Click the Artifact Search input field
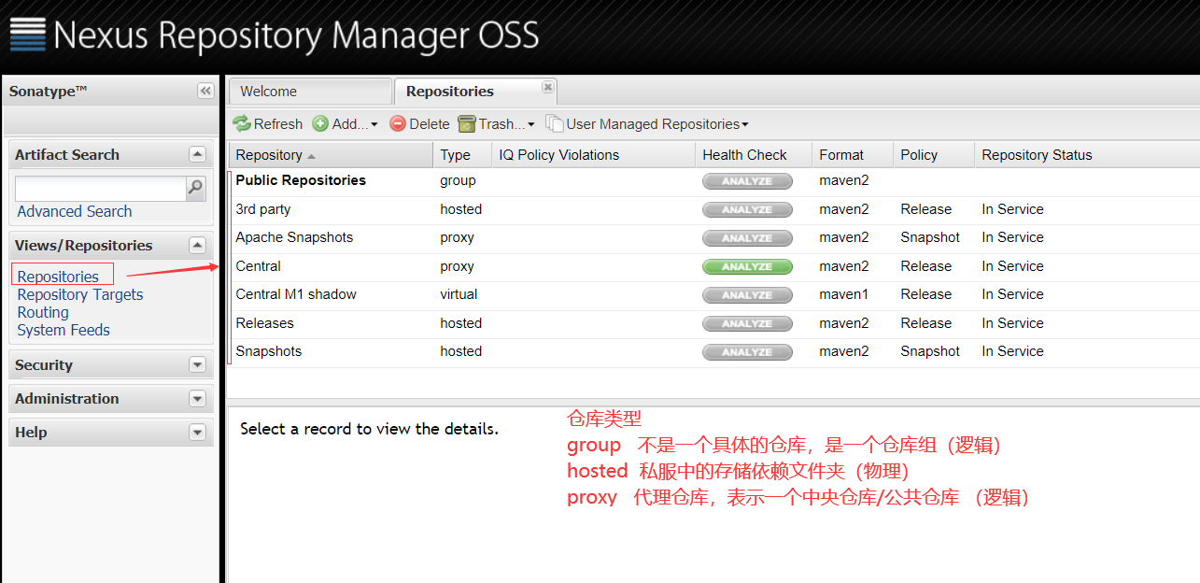Screen dimensions: 1200x583 pos(101,188)
